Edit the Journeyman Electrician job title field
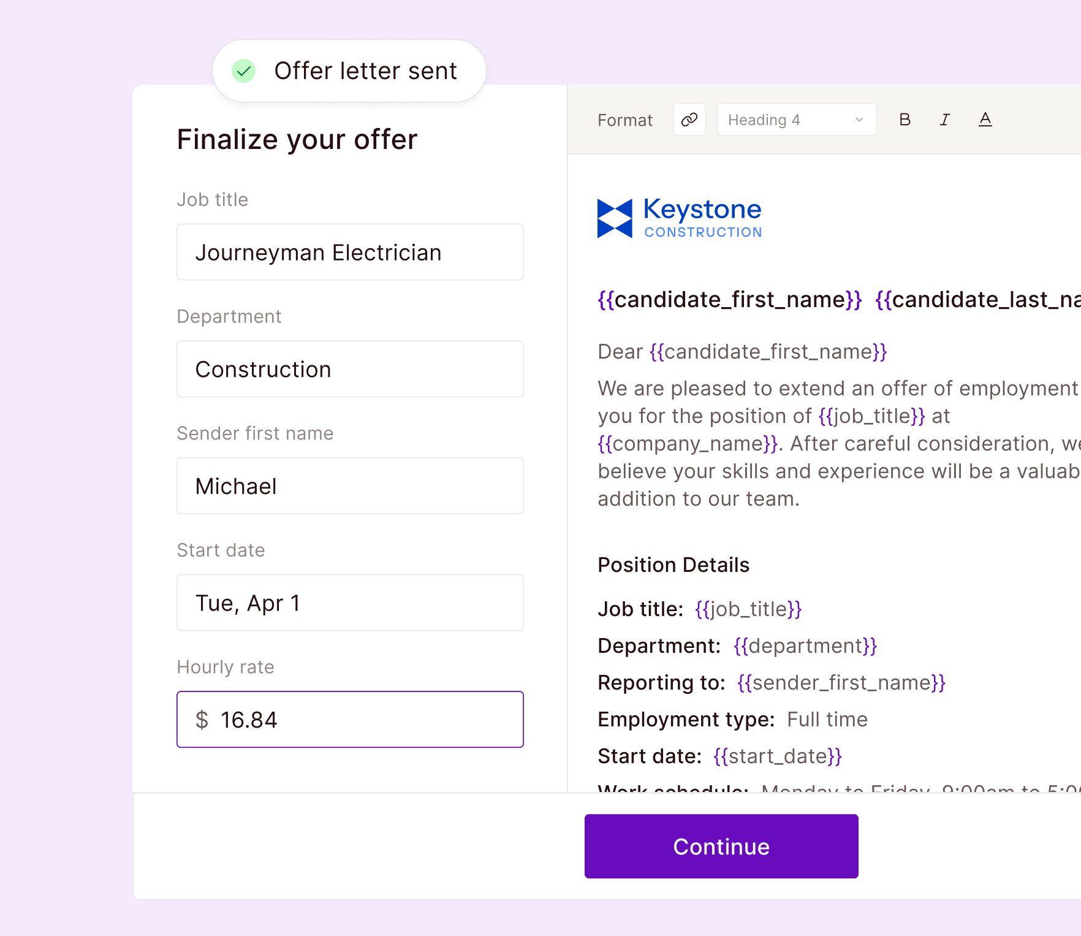The image size is (1081, 936). pyautogui.click(x=350, y=252)
